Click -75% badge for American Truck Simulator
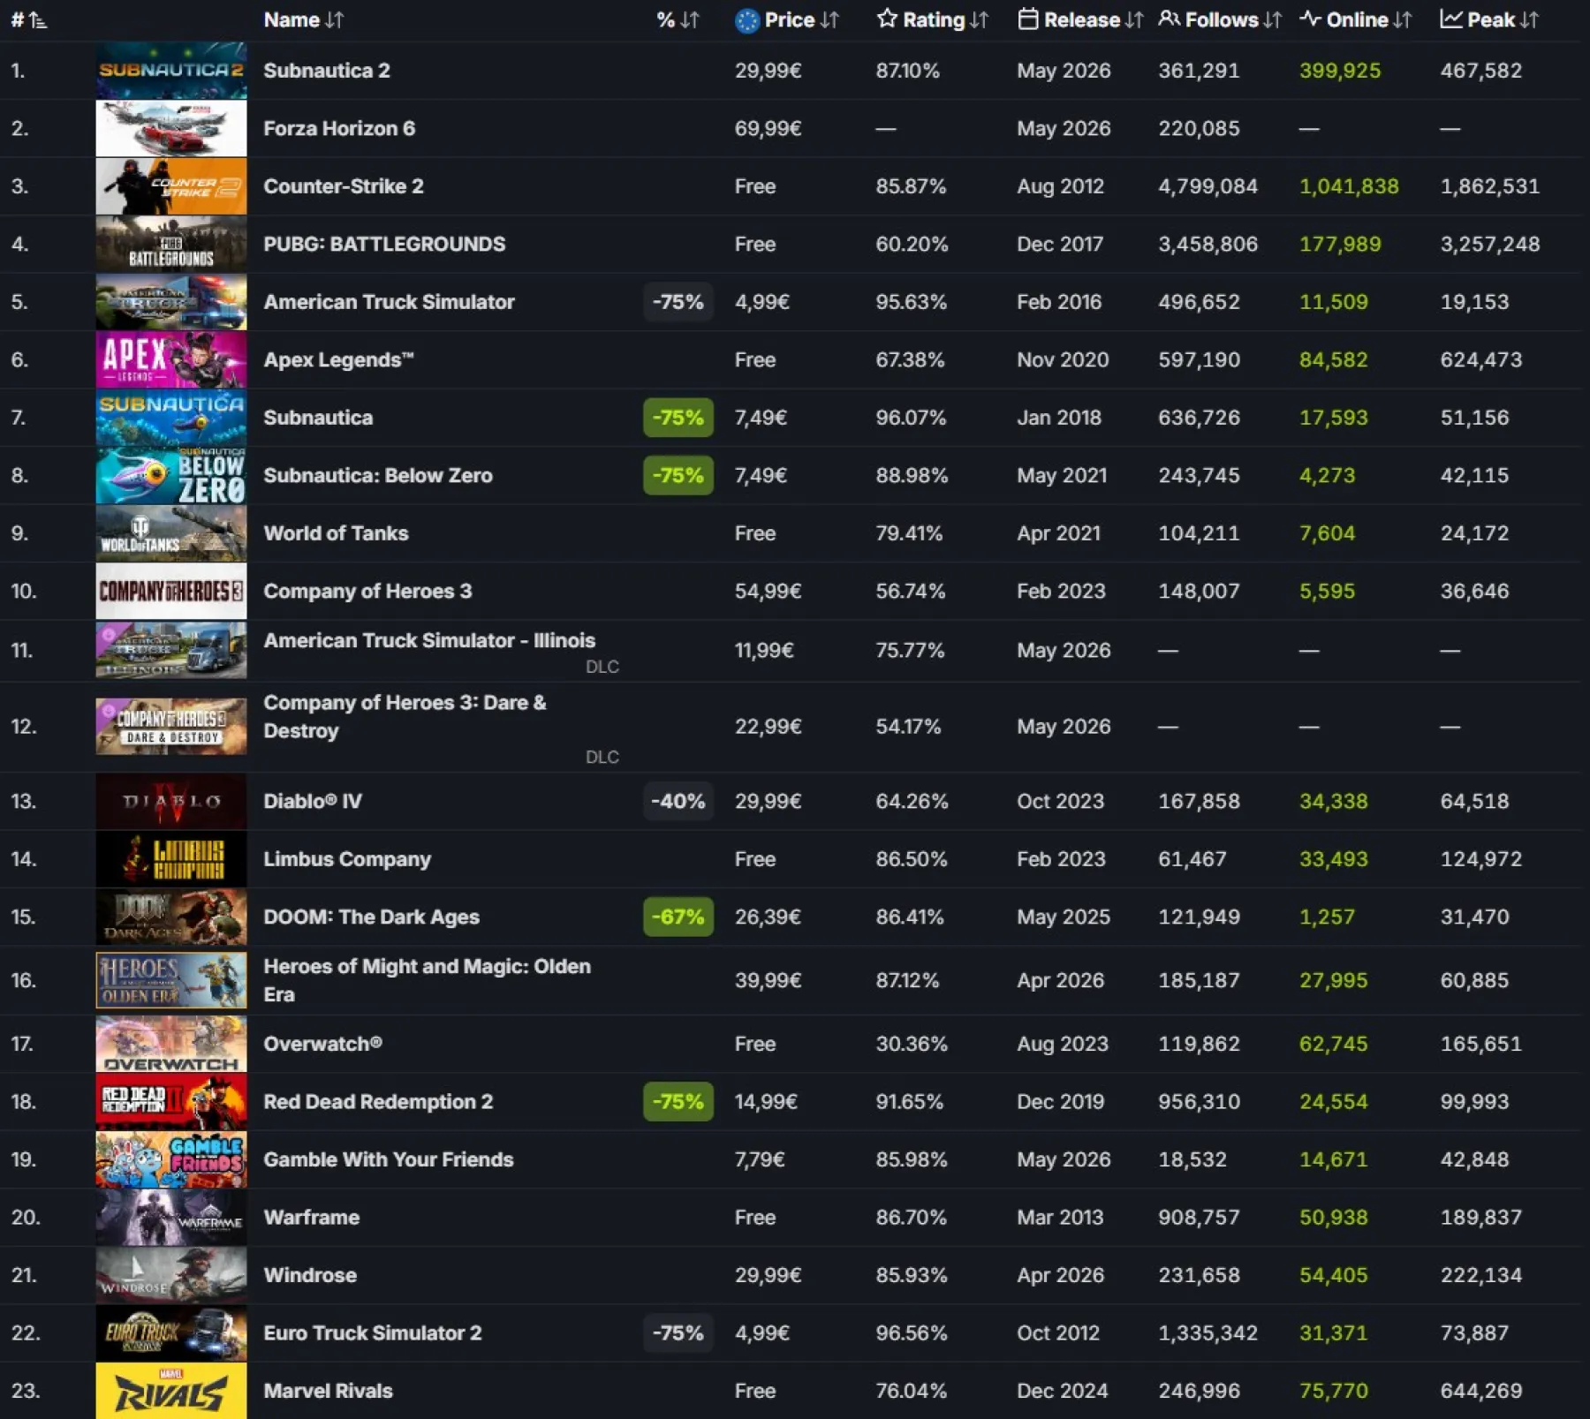This screenshot has width=1590, height=1419. (x=678, y=302)
